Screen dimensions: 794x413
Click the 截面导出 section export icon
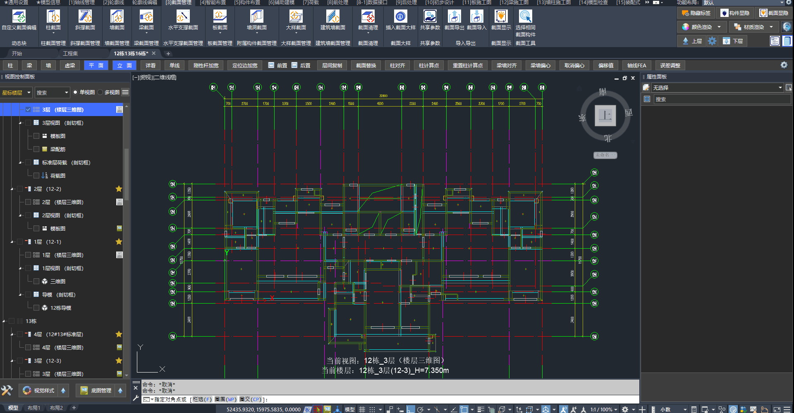pyautogui.click(x=454, y=17)
